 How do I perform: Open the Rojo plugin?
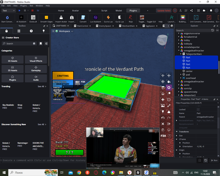(131, 19)
